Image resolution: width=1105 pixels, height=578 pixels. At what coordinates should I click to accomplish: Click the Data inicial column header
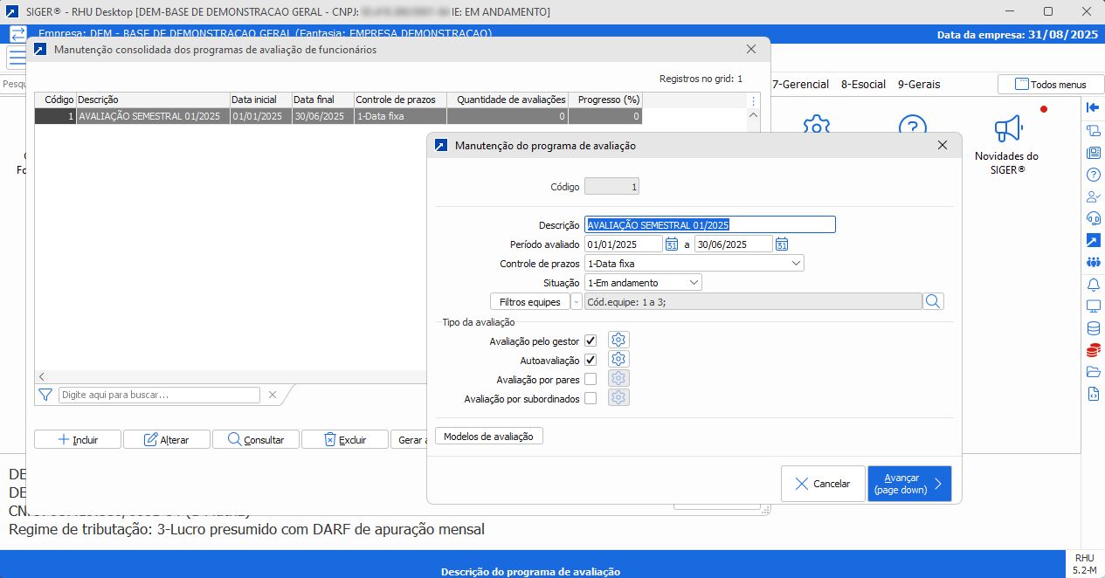pyautogui.click(x=261, y=100)
